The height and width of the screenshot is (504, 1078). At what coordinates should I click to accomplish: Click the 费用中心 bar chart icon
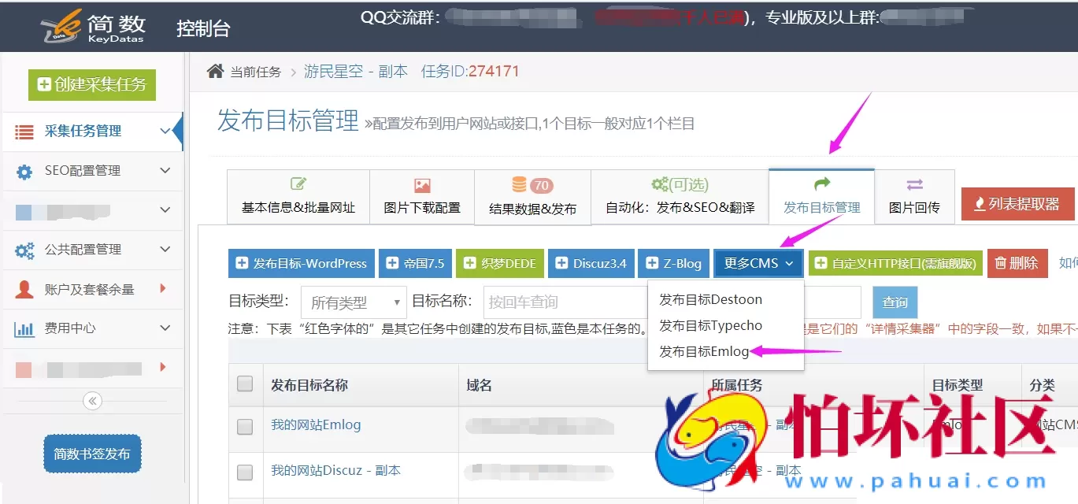(24, 328)
